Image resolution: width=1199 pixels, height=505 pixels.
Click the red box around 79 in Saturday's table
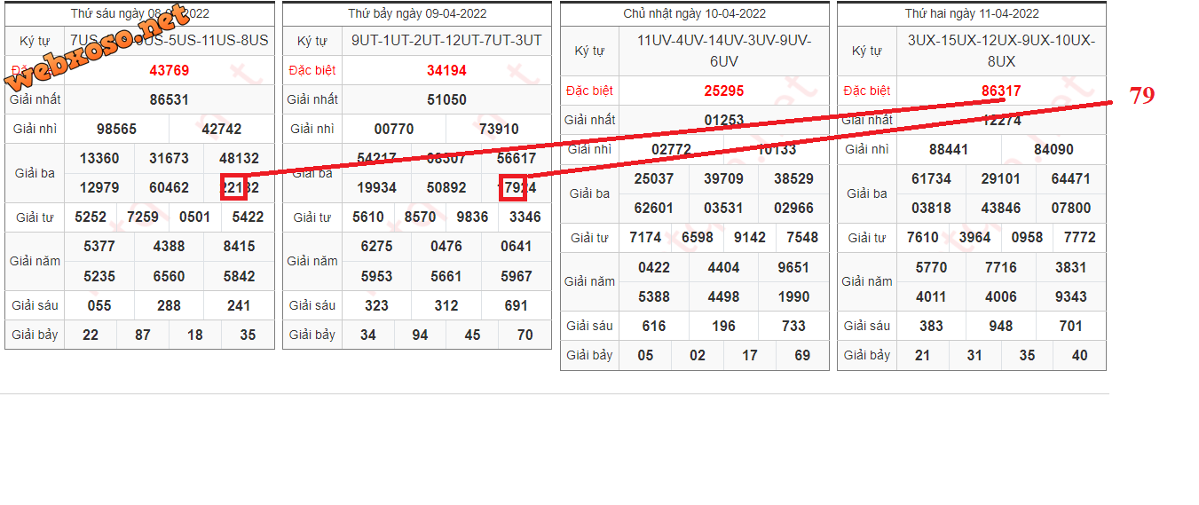513,187
